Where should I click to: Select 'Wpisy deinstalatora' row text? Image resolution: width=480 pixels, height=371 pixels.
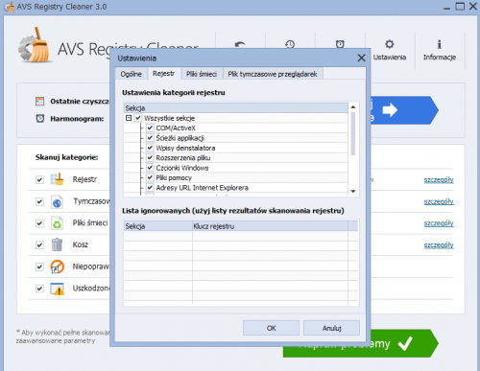[185, 148]
